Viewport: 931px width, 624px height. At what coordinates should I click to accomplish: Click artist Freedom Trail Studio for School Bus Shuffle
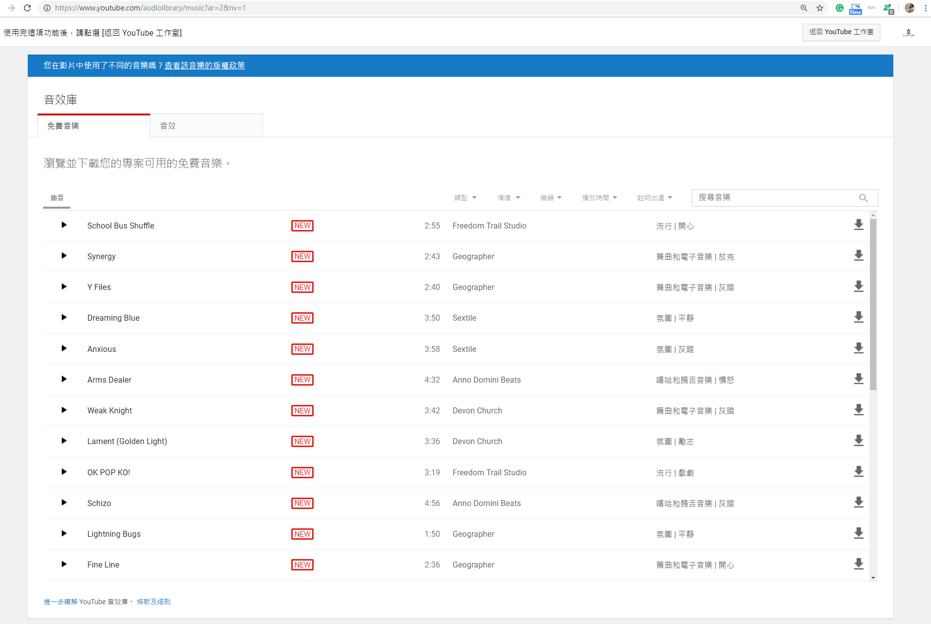tap(489, 226)
